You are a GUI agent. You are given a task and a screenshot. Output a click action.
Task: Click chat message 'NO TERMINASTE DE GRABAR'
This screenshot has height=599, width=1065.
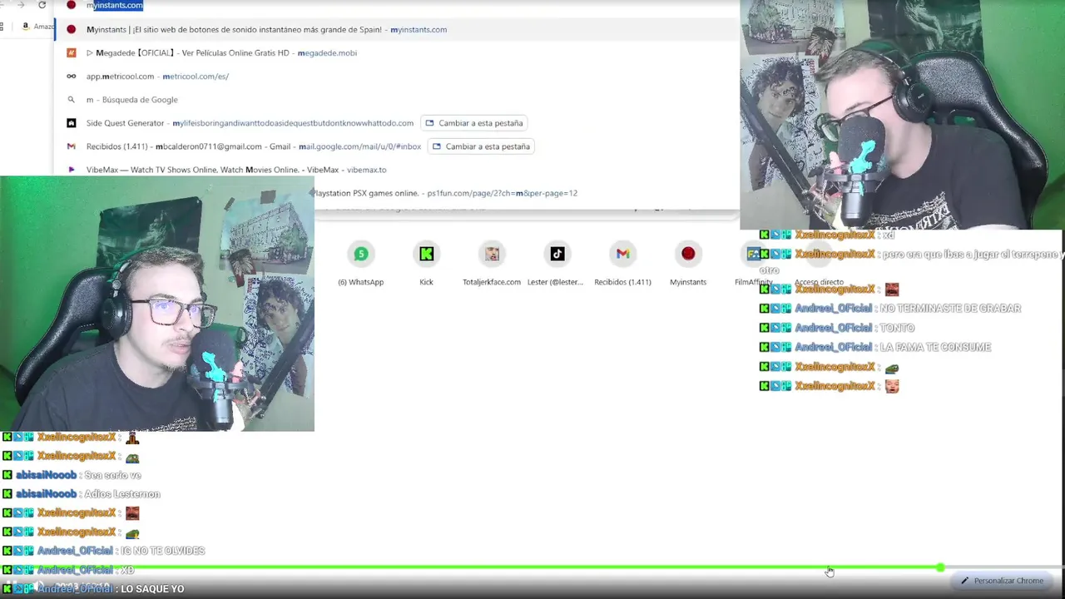[x=950, y=308]
